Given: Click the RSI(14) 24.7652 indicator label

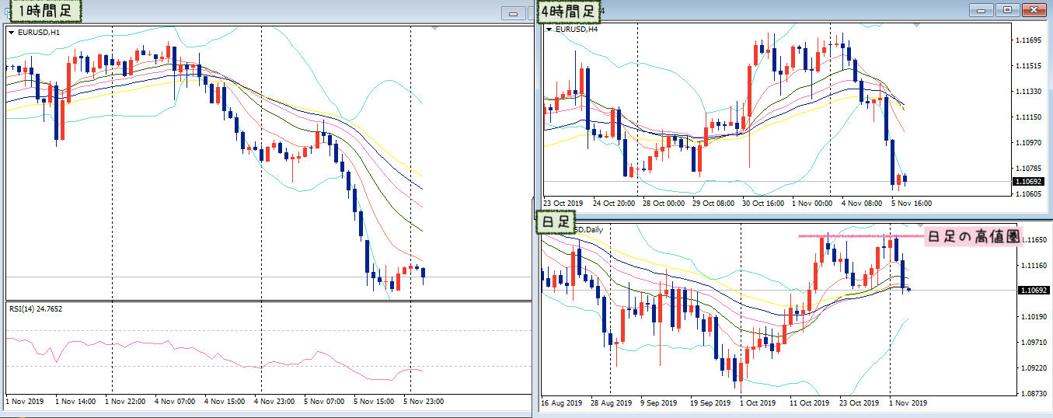Looking at the screenshot, I should pyautogui.click(x=36, y=308).
